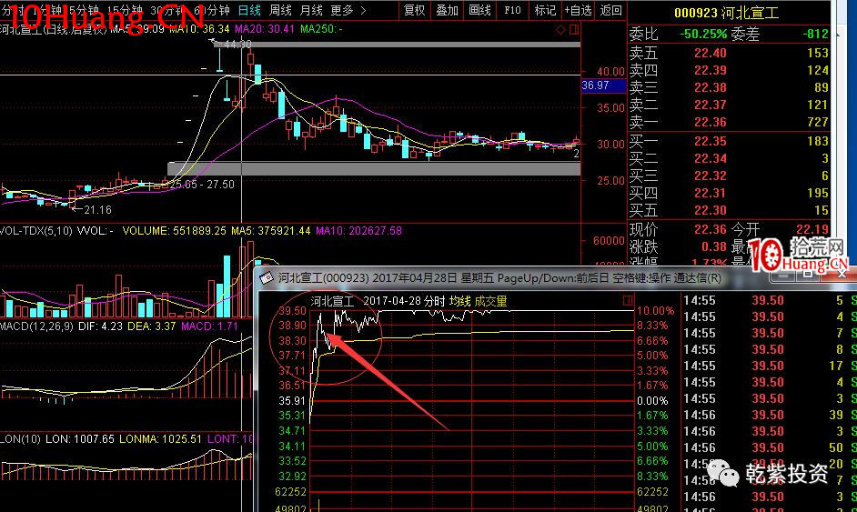Image resolution: width=857 pixels, height=512 pixels.
Task: Add stock with +自选 button
Action: point(578,10)
